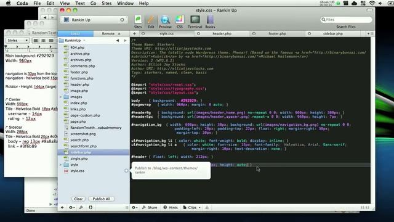Image resolution: width=394 pixels, height=222 pixels.
Task: Expand the images folder
Action: coord(60,97)
